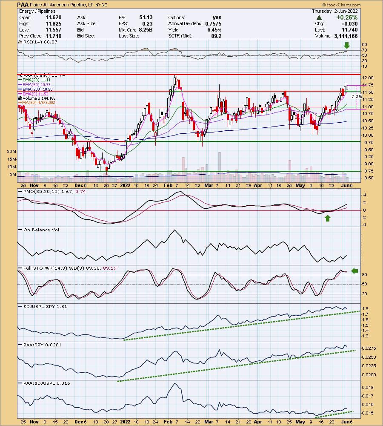Screen dimensions: 383x426
Task: Click the EMA(50) 10.93 legend entry
Action: click(34, 84)
